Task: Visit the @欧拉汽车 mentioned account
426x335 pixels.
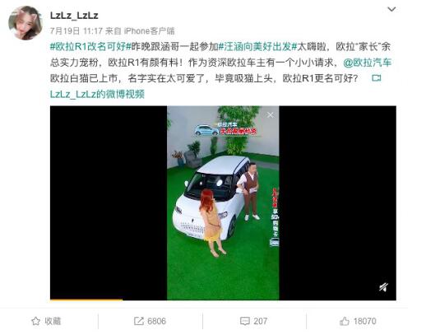Action: 367,63
